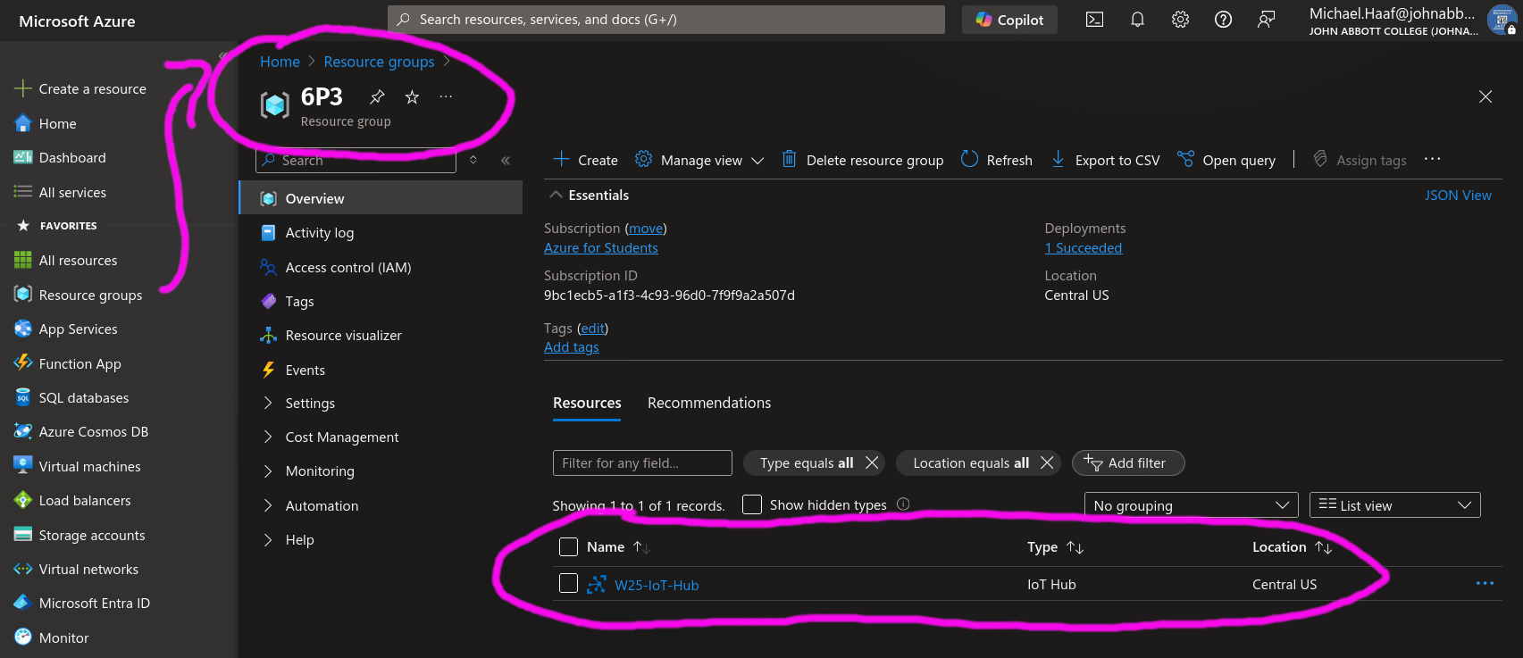Toggle the Show hidden types checkbox
1523x658 pixels.
tap(752, 504)
